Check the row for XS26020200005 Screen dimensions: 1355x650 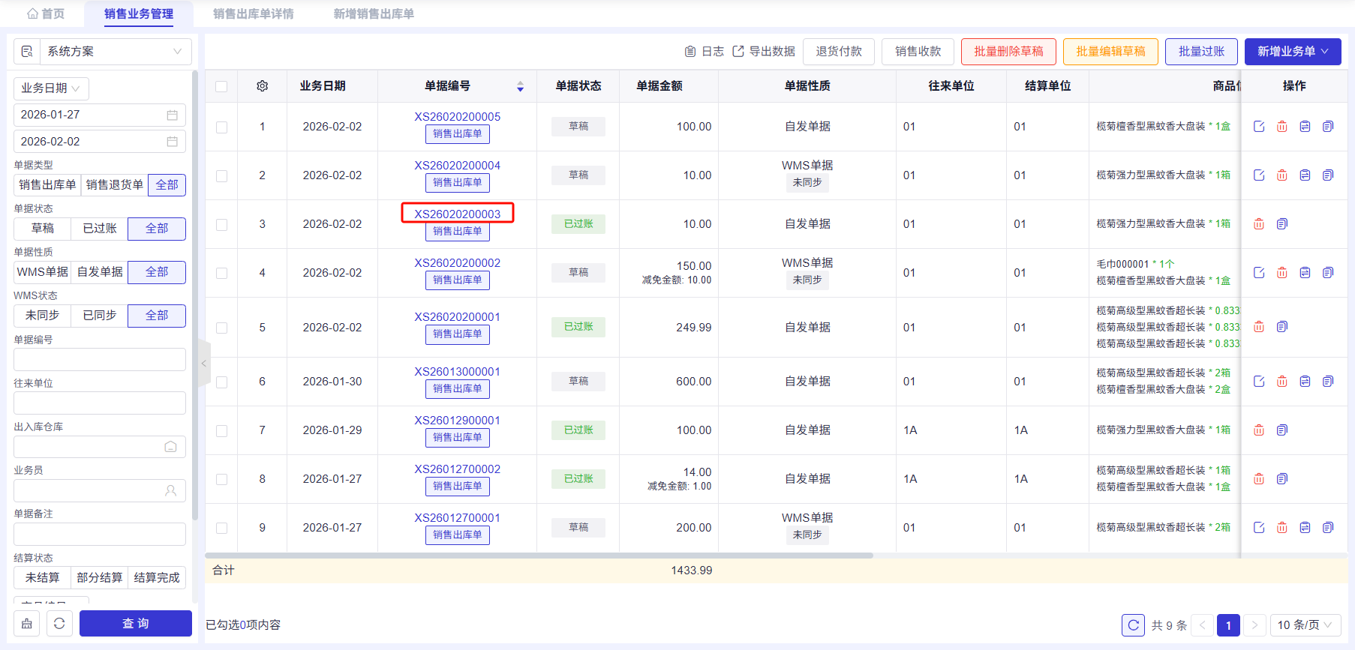coord(221,127)
